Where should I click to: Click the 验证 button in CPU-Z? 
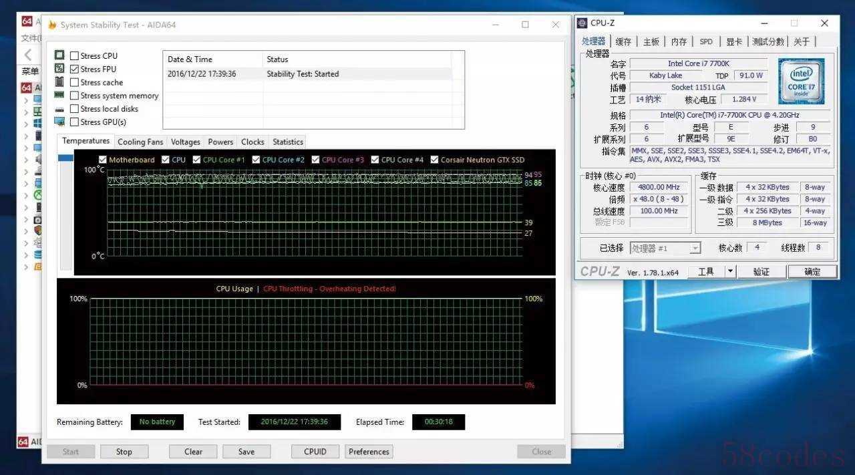(x=761, y=271)
